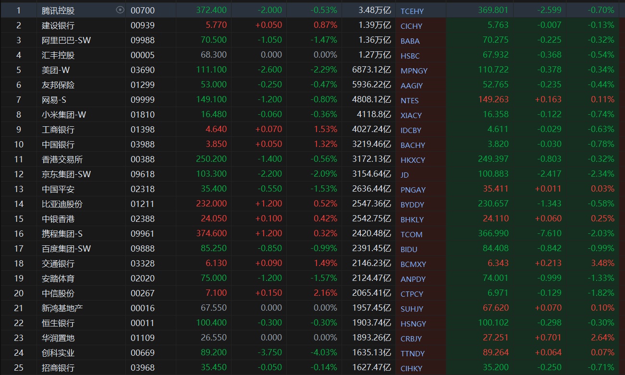Open 百度集团-SW stock name
Image resolution: width=625 pixels, height=375 pixels.
tap(66, 249)
